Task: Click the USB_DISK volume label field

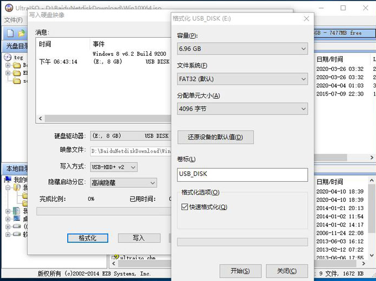Action: point(242,175)
